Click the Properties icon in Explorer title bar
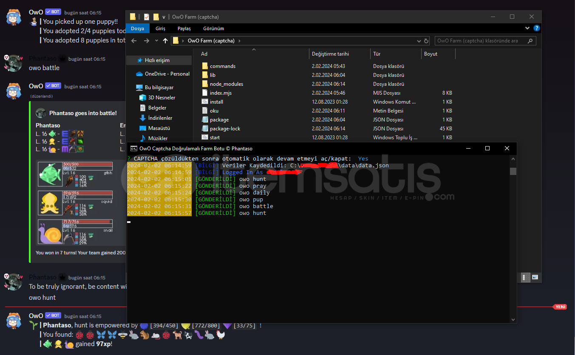Viewport: 575px width, 355px height. (x=147, y=17)
